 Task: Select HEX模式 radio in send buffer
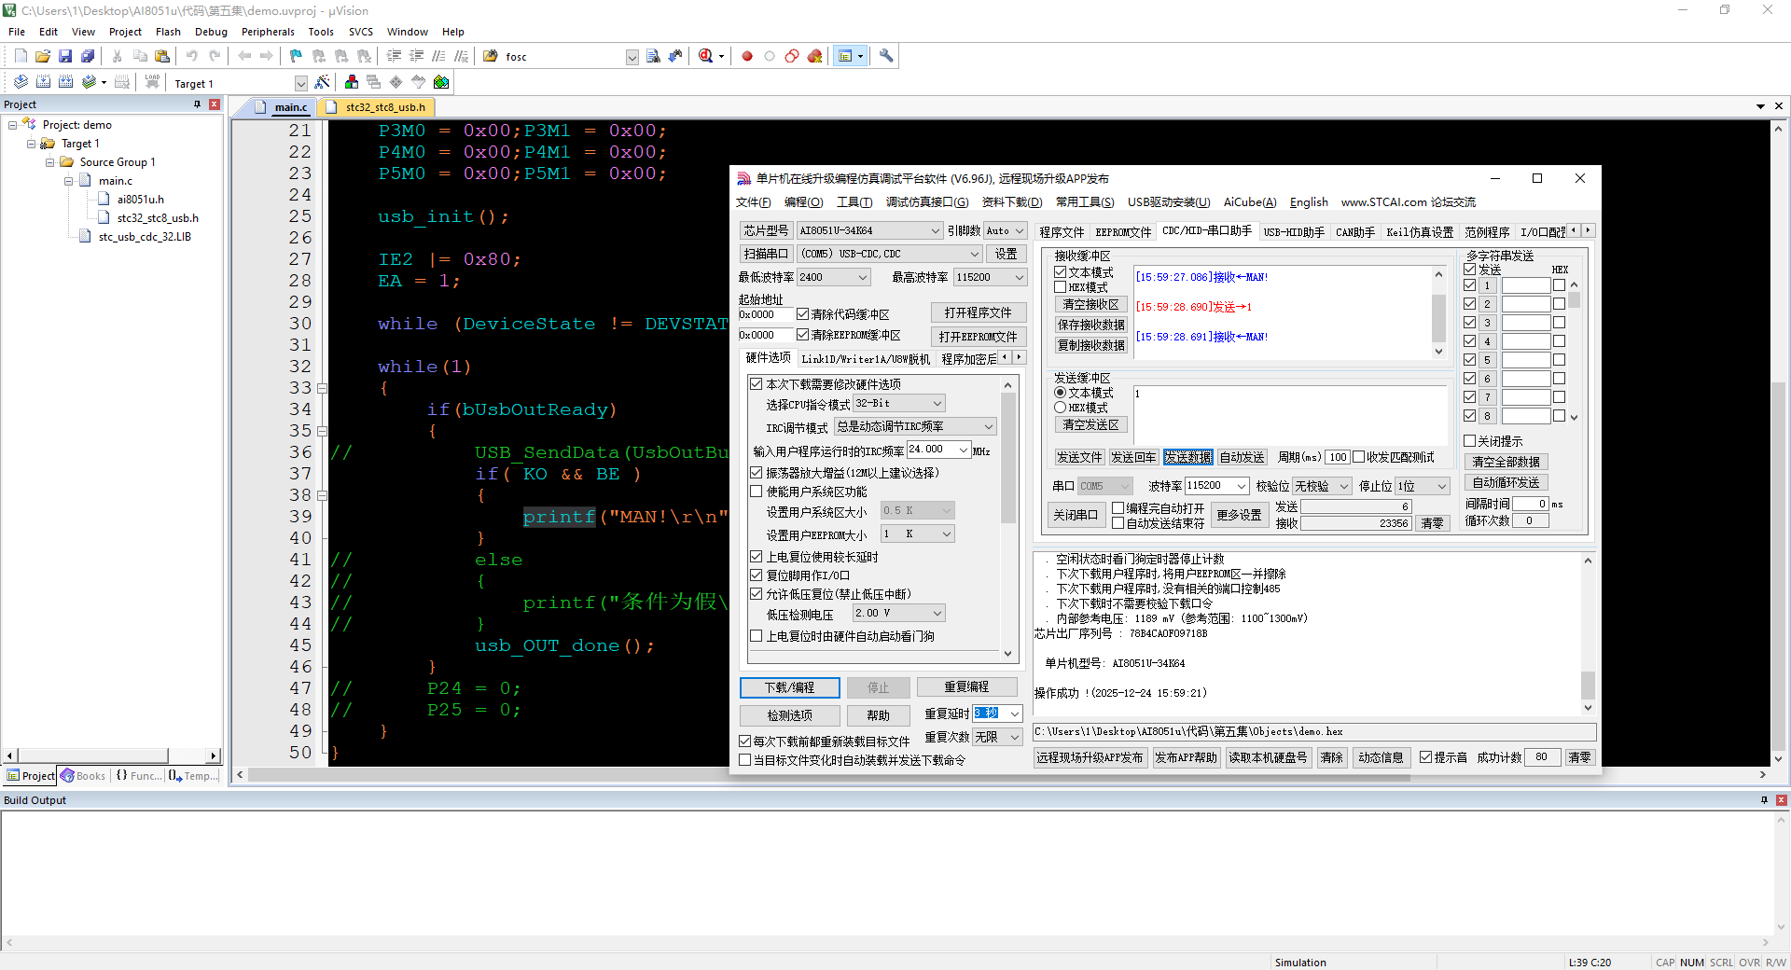click(1061, 408)
